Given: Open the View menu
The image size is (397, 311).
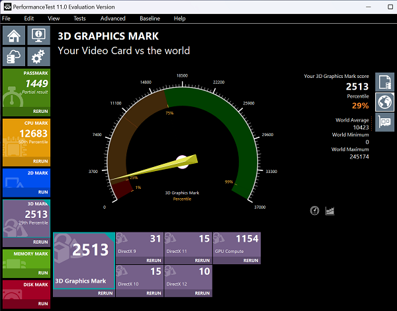Looking at the screenshot, I should click(x=54, y=18).
